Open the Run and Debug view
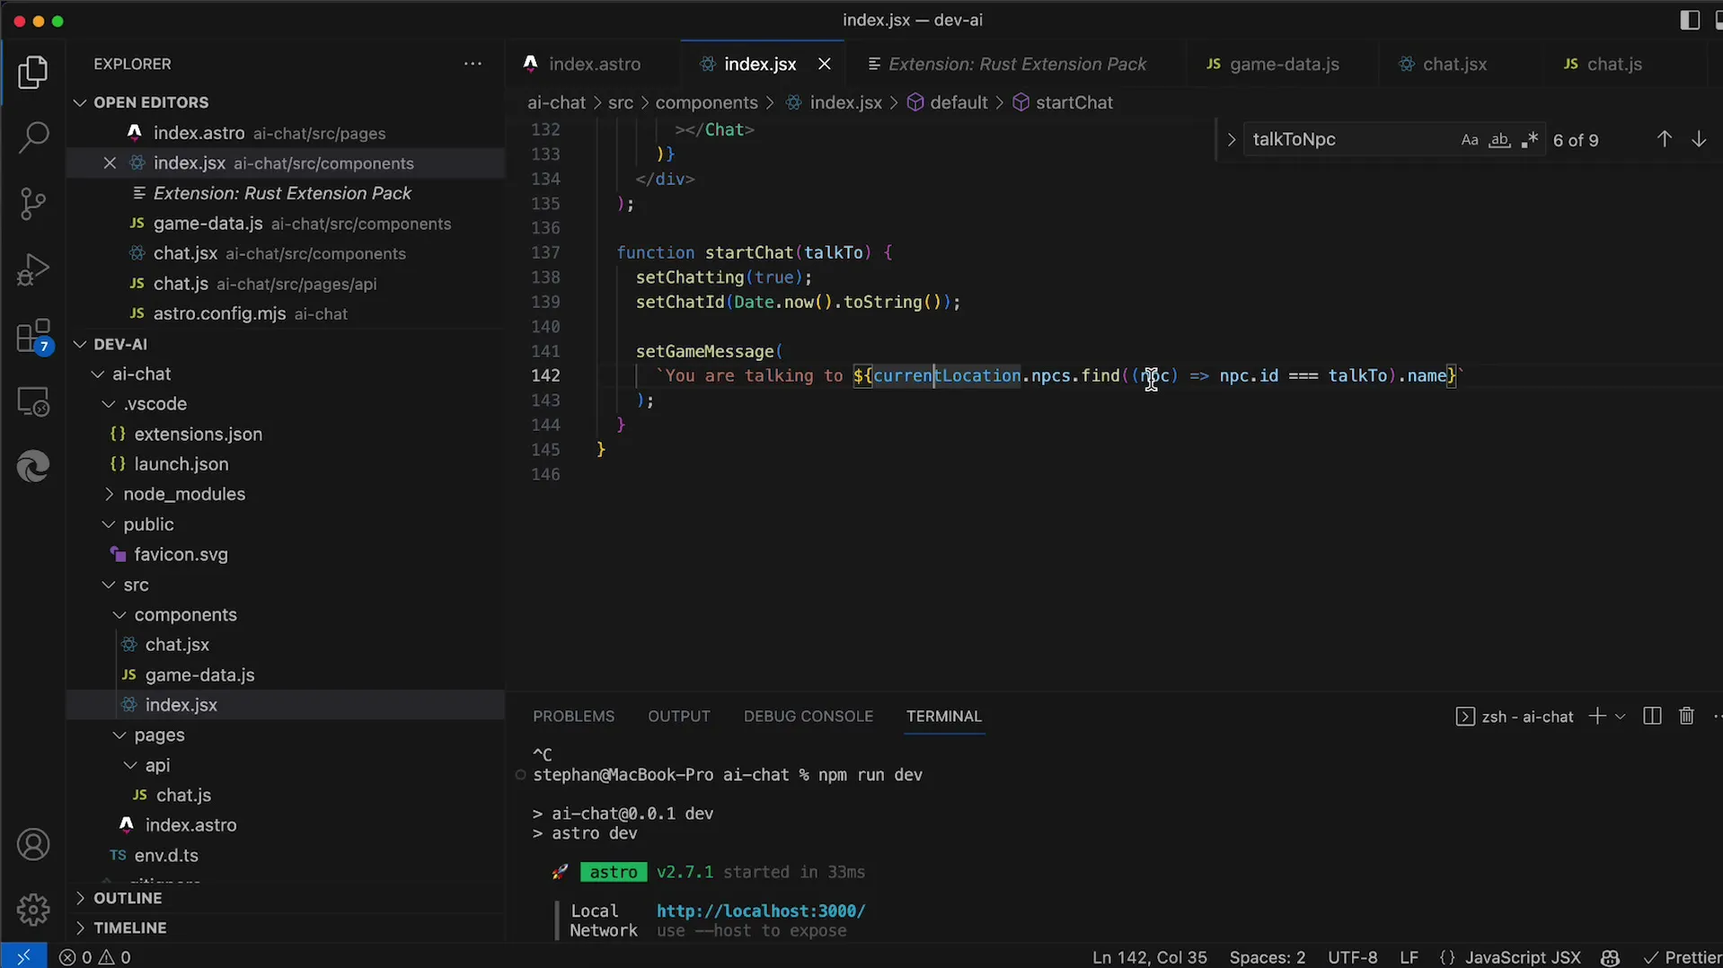1723x968 pixels. click(x=33, y=269)
